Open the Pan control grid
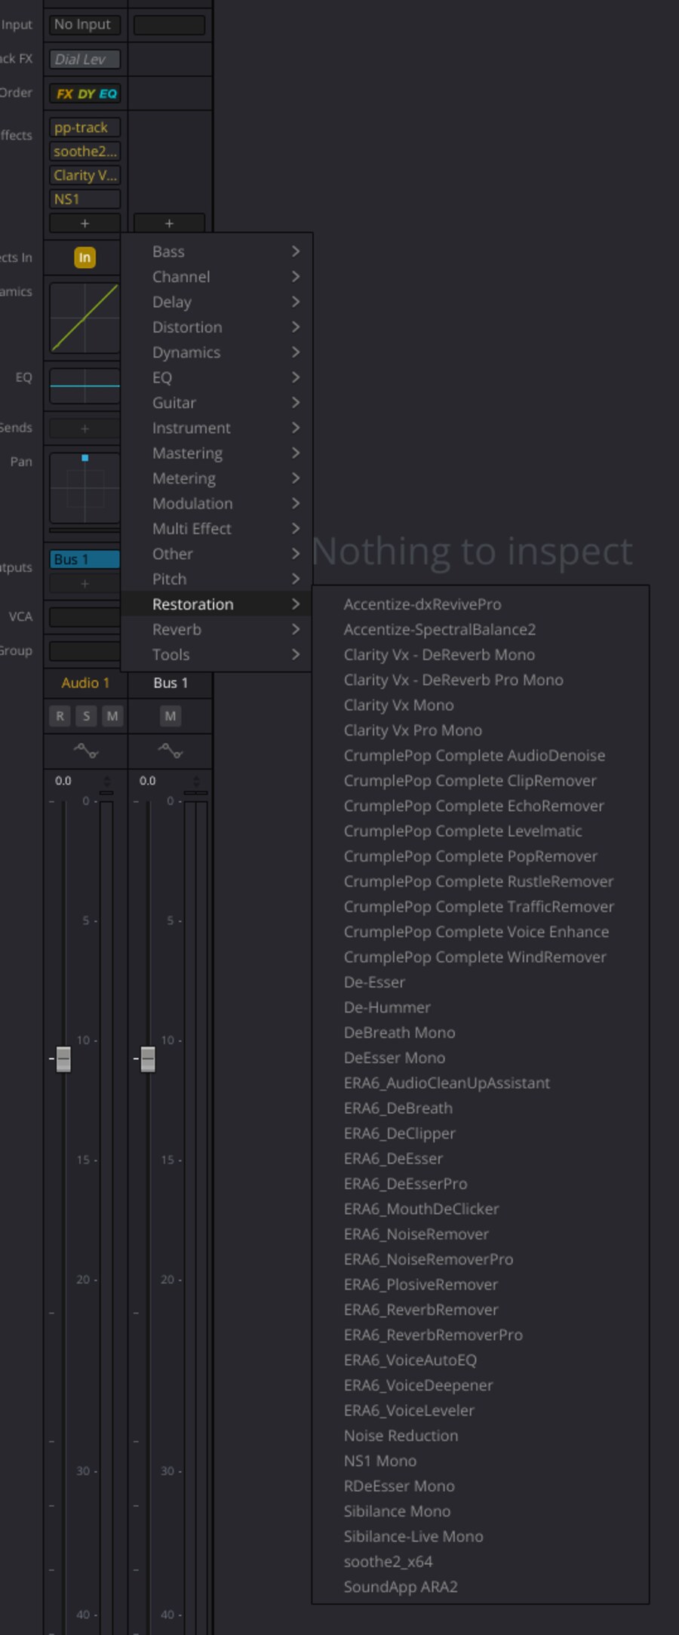Image resolution: width=679 pixels, height=1635 pixels. tap(84, 487)
